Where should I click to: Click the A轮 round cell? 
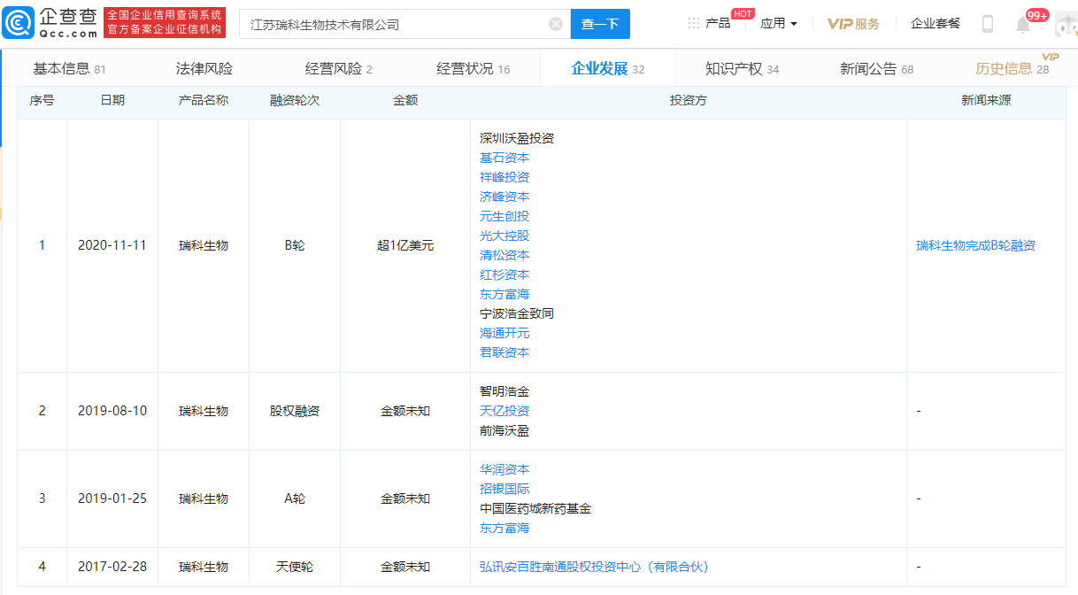(295, 498)
